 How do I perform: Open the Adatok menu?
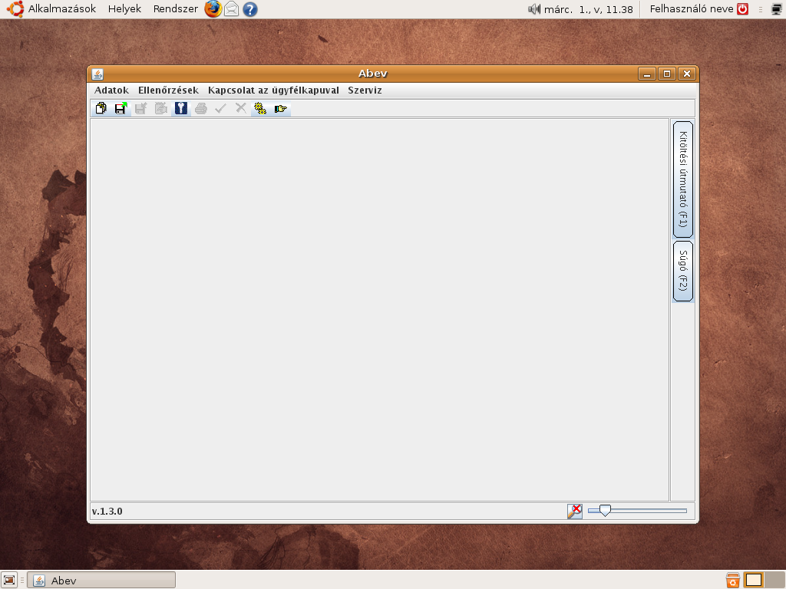(112, 90)
